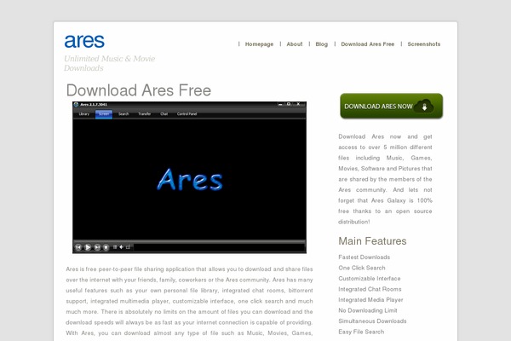Click the Easy File Search feature

point(361,332)
